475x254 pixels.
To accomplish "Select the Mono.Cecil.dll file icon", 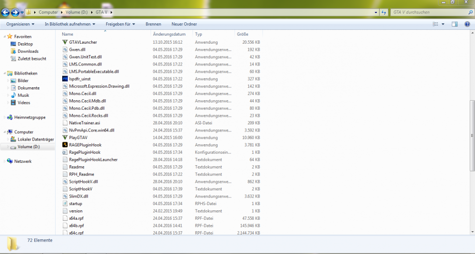I will pos(65,94).
